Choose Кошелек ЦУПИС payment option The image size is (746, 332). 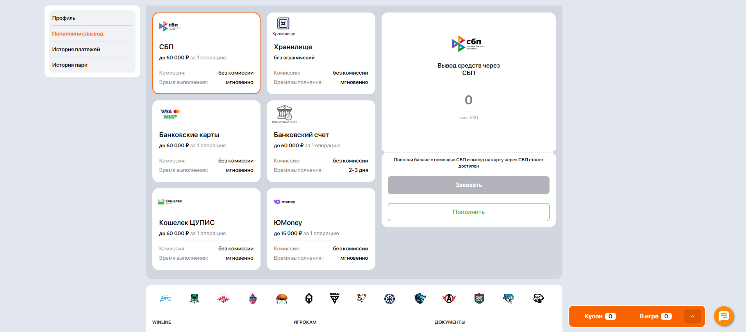tap(206, 229)
